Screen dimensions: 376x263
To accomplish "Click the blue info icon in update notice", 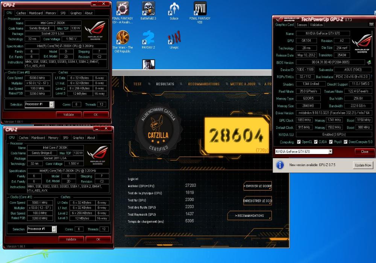I will [280, 165].
